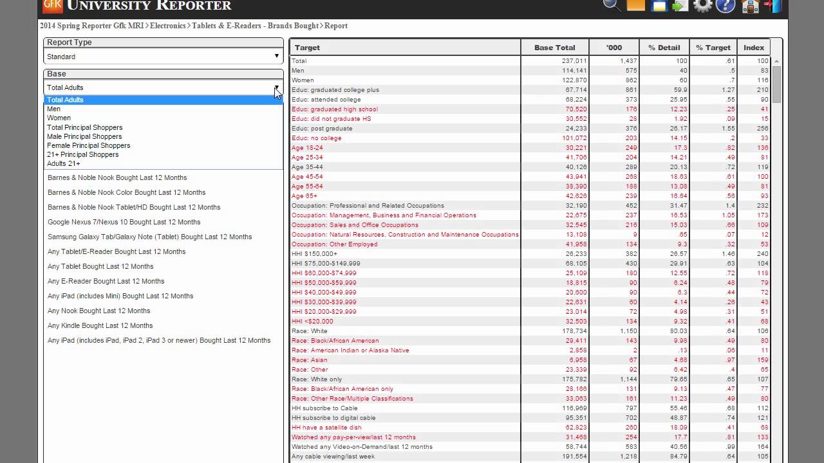824x463 pixels.
Task: Select Samsung Galaxy Tab/Galaxy Note Bought item
Action: (150, 237)
